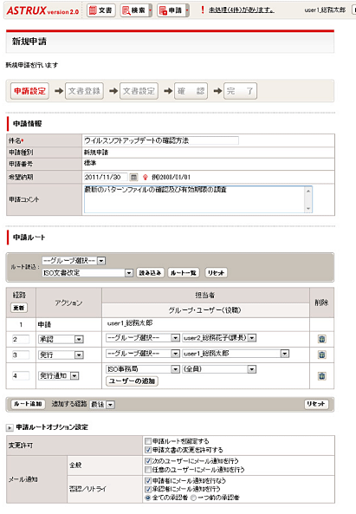Screen dimensions: 356x514
Task: Delete route row 3 trash icon
Action: pyautogui.click(x=322, y=355)
